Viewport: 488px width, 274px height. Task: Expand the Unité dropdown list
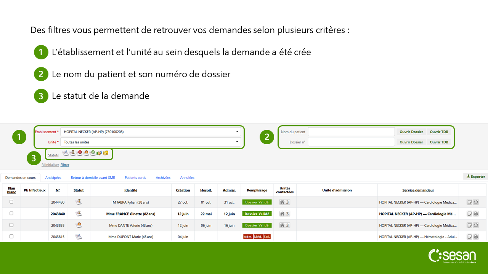[x=151, y=142]
